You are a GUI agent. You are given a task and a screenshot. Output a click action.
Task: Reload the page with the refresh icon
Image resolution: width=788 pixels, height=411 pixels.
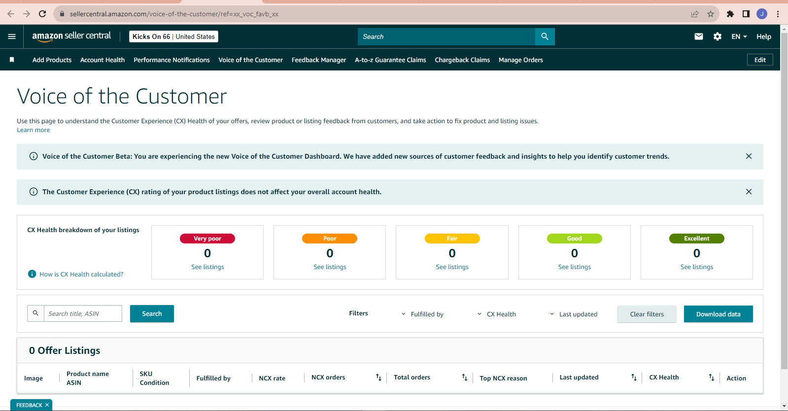[x=42, y=14]
